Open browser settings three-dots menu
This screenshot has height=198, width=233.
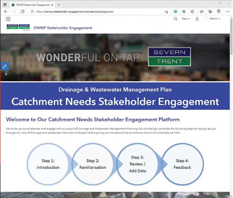[227, 12]
